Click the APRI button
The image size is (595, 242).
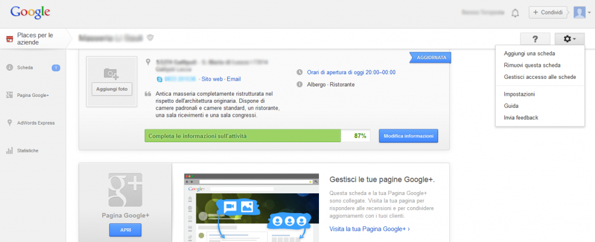tap(126, 230)
